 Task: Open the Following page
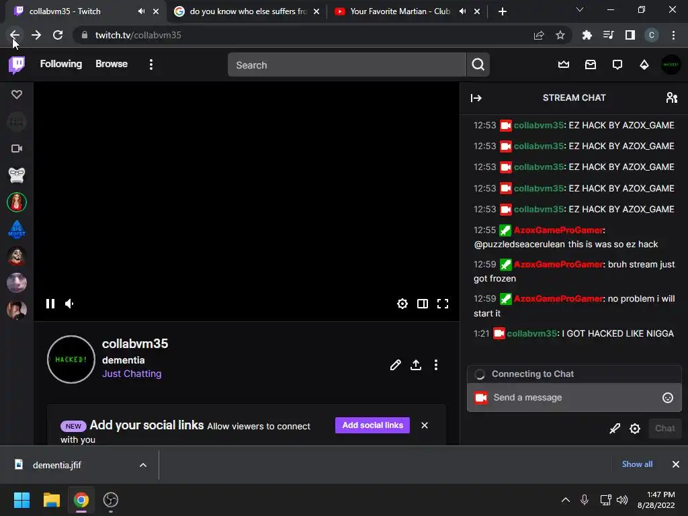click(61, 64)
